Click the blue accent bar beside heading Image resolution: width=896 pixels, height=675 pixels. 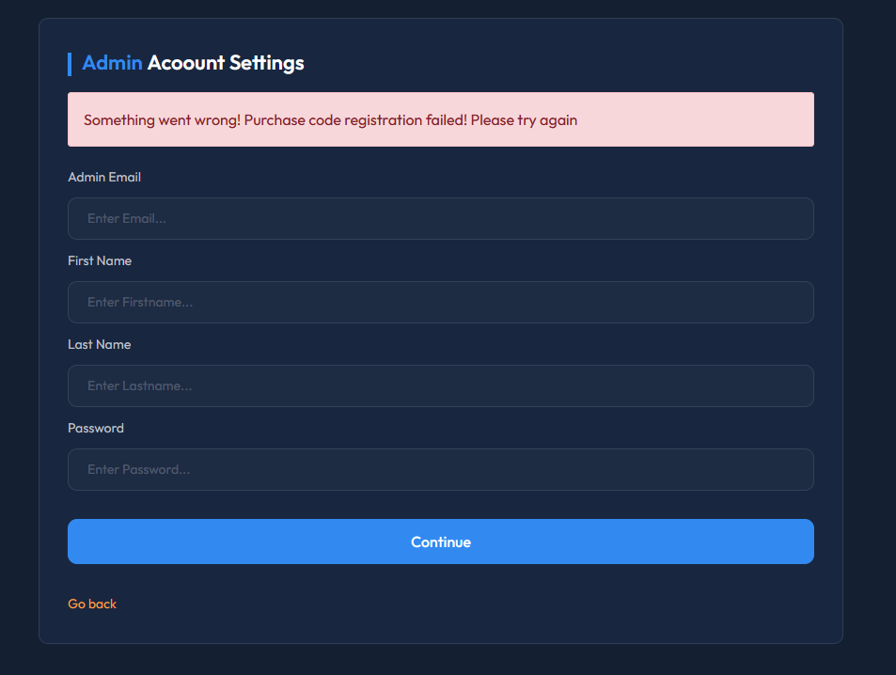tap(70, 64)
